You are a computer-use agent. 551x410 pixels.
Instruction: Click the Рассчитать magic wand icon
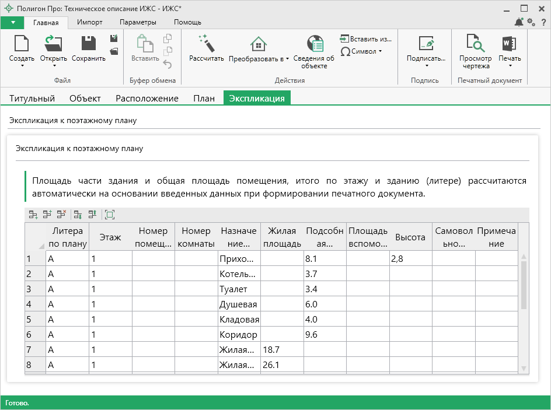[x=207, y=44]
